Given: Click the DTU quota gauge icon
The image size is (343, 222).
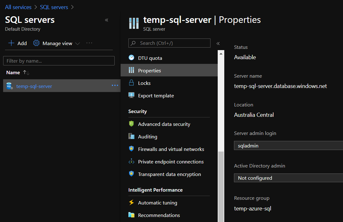Looking at the screenshot, I should pyautogui.click(x=131, y=58).
